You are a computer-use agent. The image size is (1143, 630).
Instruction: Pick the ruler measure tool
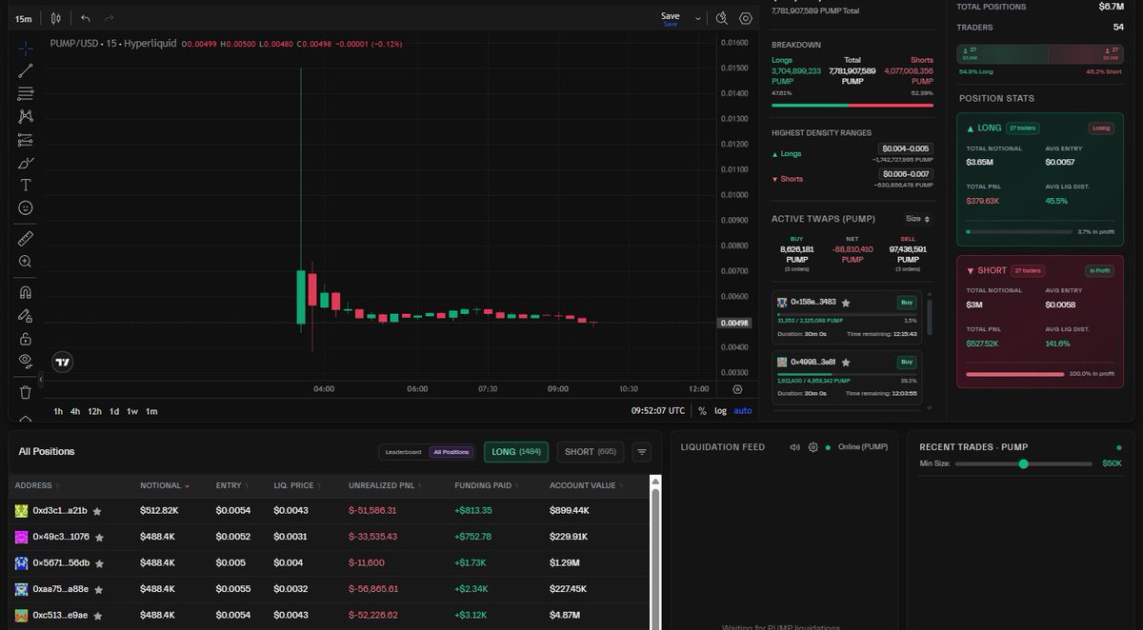click(26, 238)
